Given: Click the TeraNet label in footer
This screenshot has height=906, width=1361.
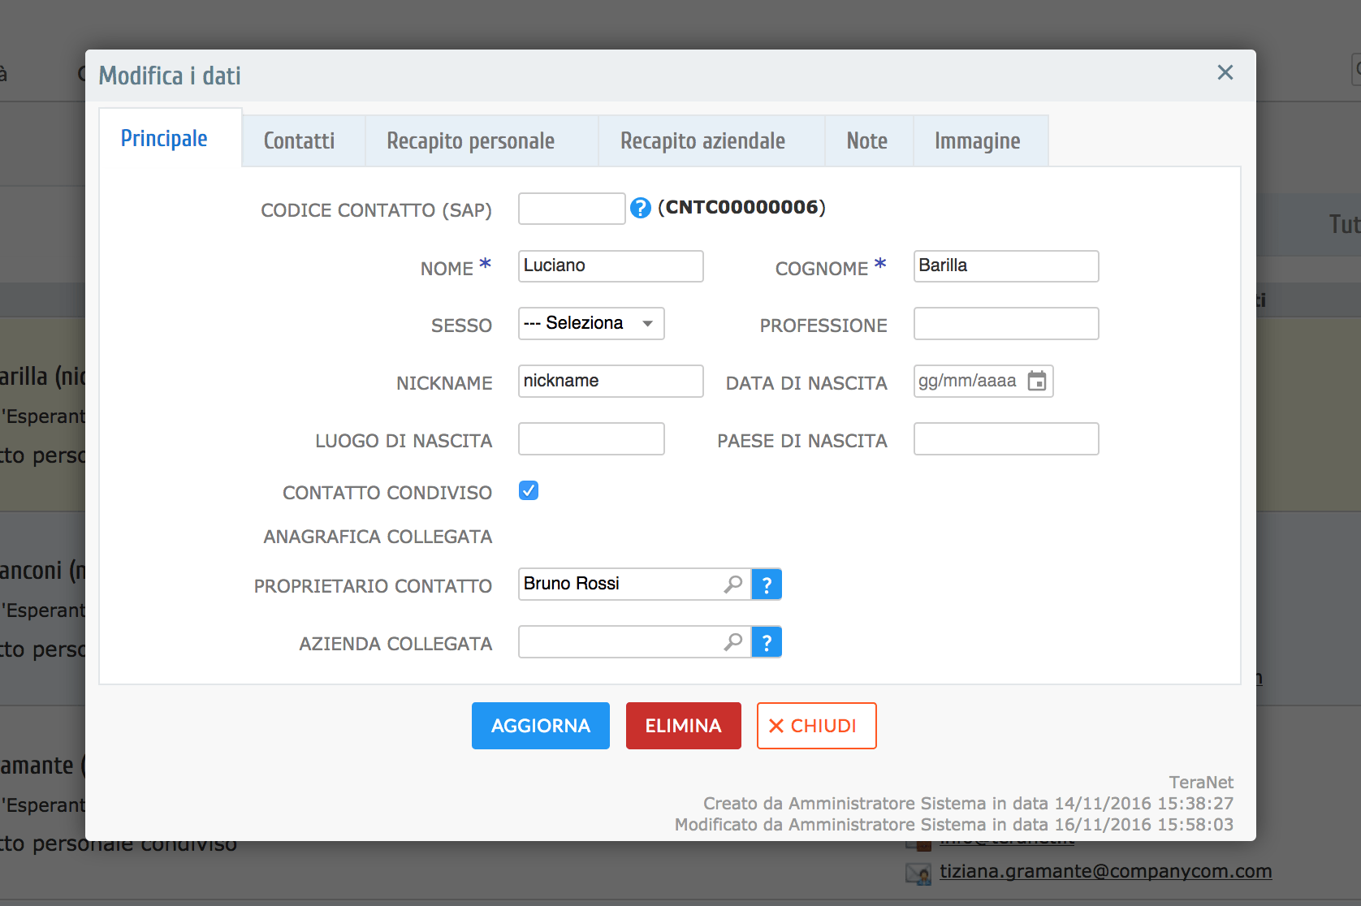Looking at the screenshot, I should [x=1201, y=783].
